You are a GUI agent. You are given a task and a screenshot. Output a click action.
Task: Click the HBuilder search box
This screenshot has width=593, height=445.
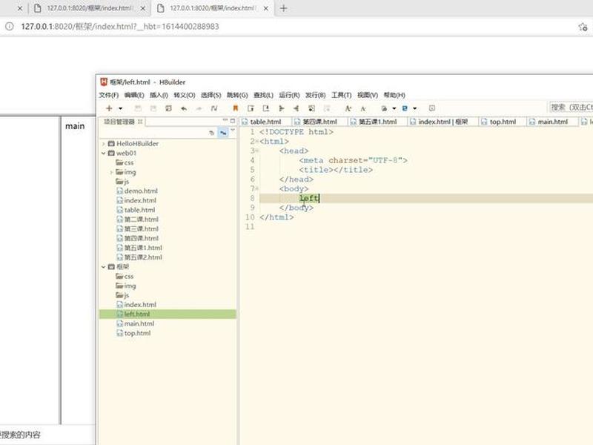click(571, 108)
